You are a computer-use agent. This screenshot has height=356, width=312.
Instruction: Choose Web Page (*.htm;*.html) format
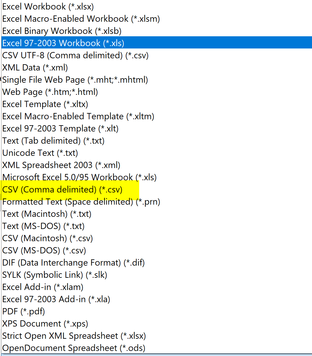click(x=157, y=92)
